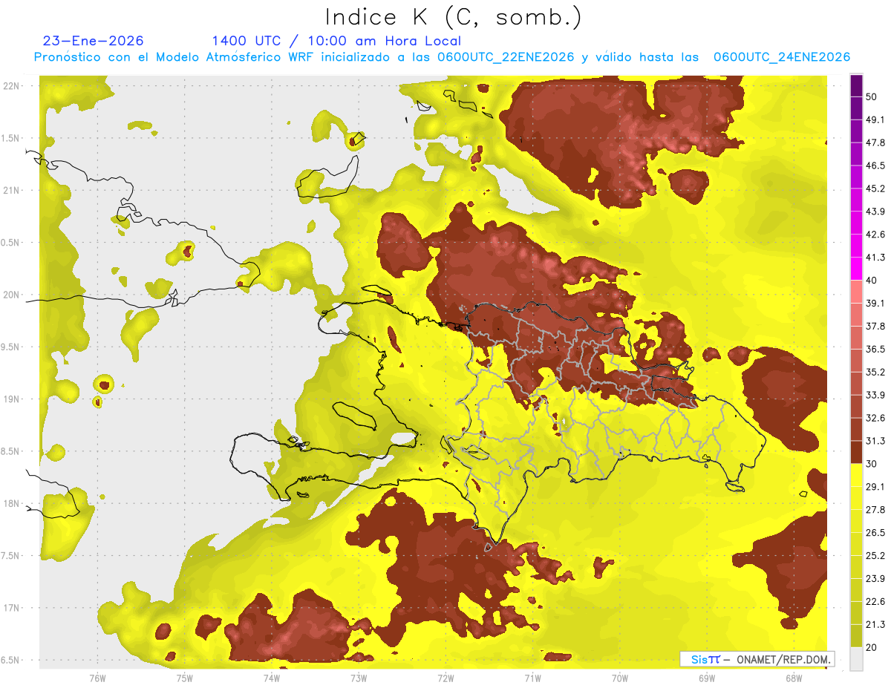Click the longitude label "76W"

click(97, 678)
